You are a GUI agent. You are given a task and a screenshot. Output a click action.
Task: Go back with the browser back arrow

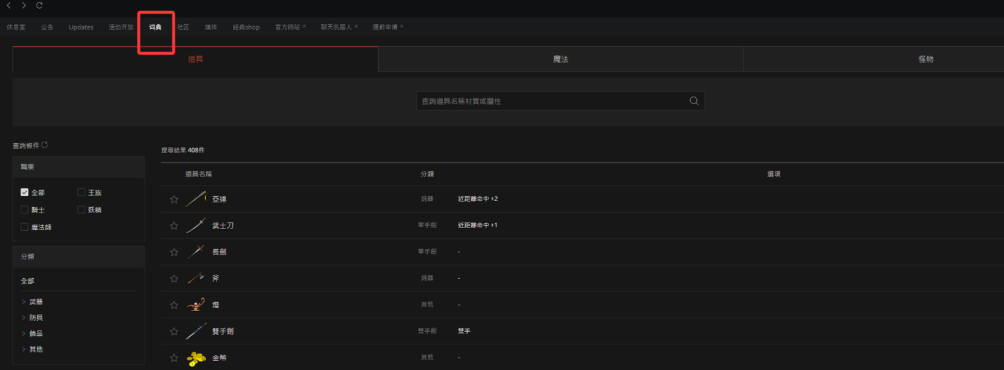(x=9, y=5)
